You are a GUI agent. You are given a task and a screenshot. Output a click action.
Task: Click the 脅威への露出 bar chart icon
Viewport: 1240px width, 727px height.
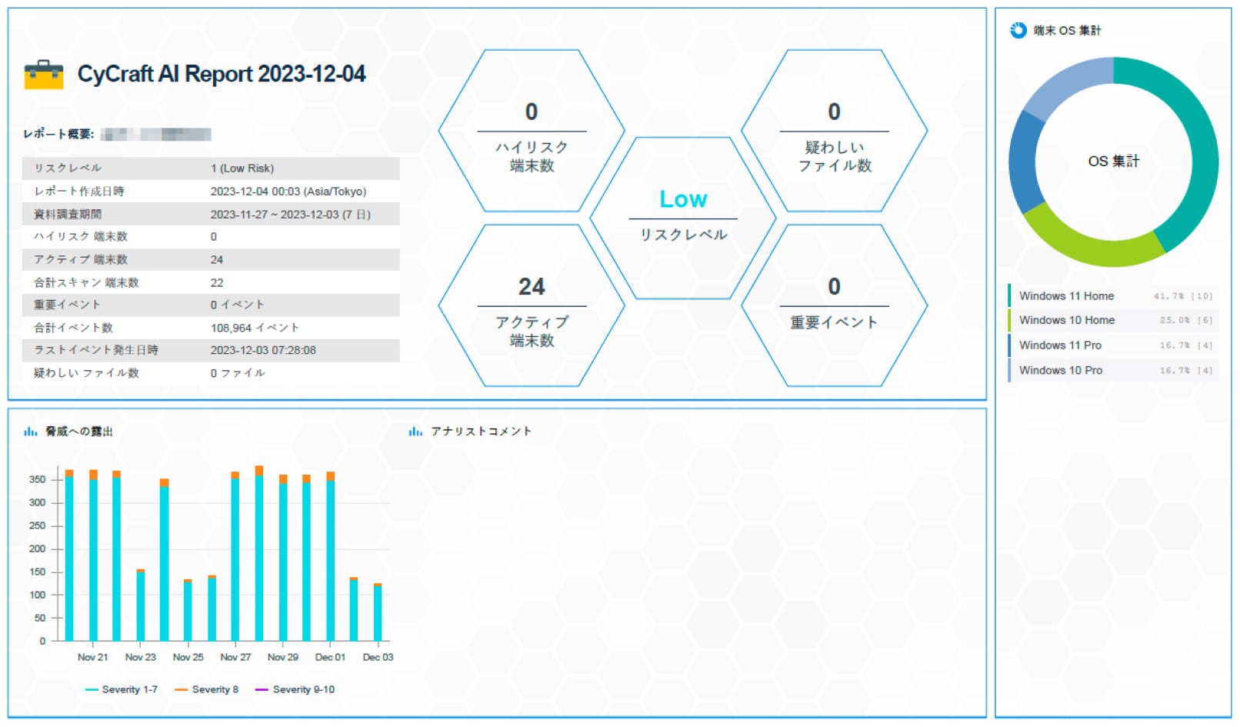pos(31,432)
